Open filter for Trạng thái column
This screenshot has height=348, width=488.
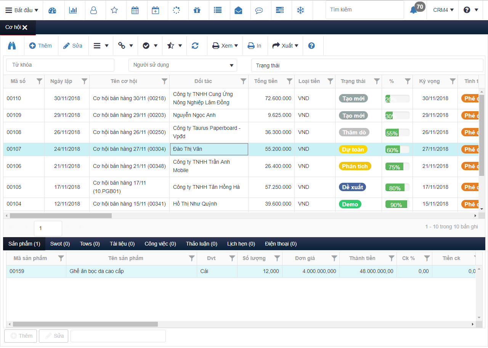(377, 81)
